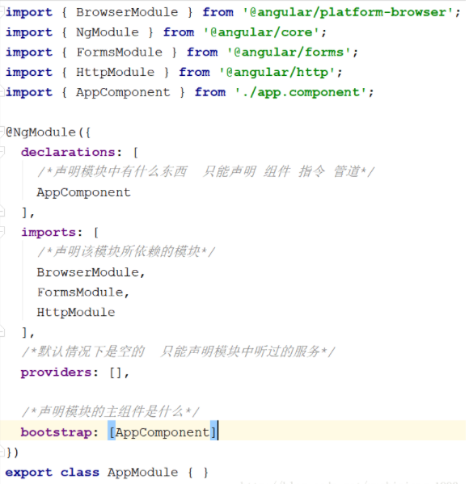This screenshot has width=469, height=484.
Task: Click AppComponent inside bootstrap array
Action: pos(163,432)
